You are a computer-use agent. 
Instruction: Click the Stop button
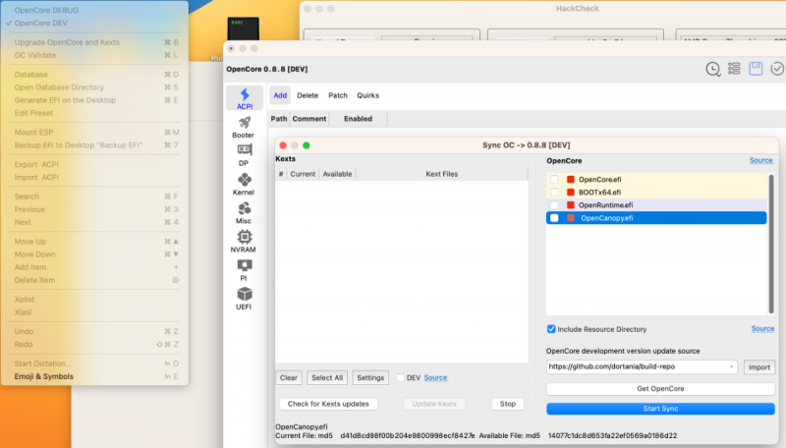click(x=508, y=404)
